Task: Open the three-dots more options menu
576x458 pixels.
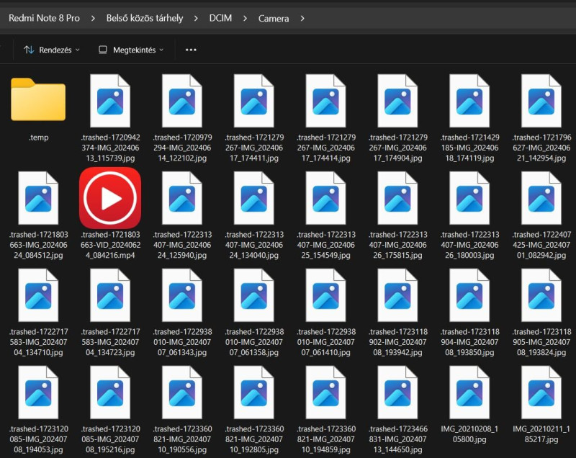Action: pos(191,50)
